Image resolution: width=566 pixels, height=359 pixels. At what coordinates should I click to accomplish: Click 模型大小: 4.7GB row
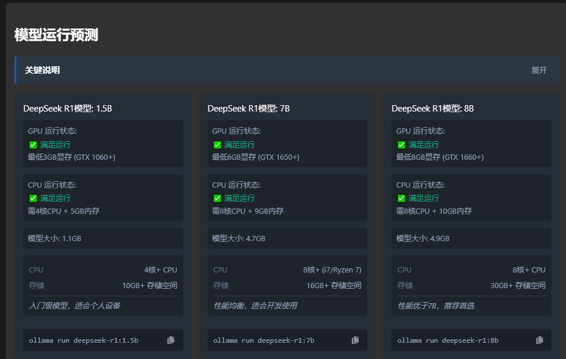[x=287, y=238]
